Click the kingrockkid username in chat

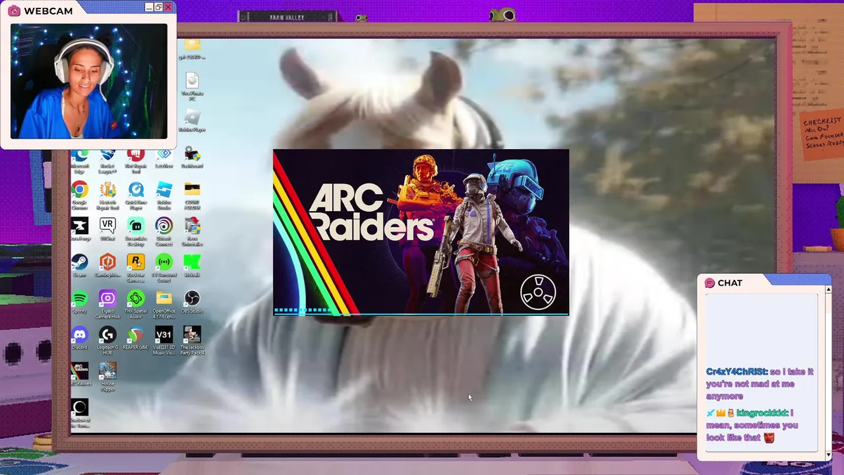click(x=762, y=413)
